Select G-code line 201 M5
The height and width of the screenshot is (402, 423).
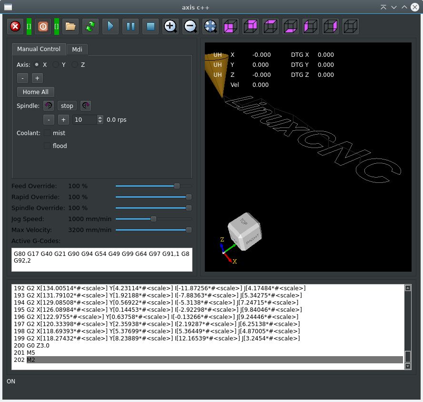point(208,352)
